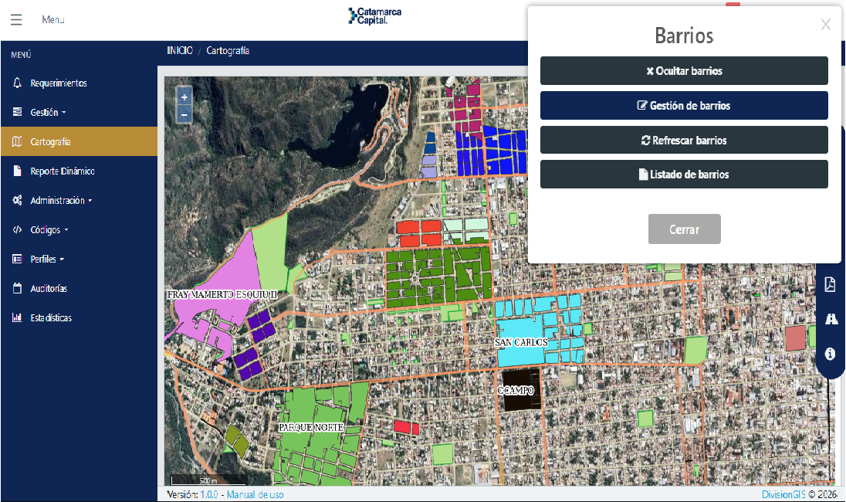Click the PDF export icon on the map
Screen dimensions: 846x502
(830, 284)
